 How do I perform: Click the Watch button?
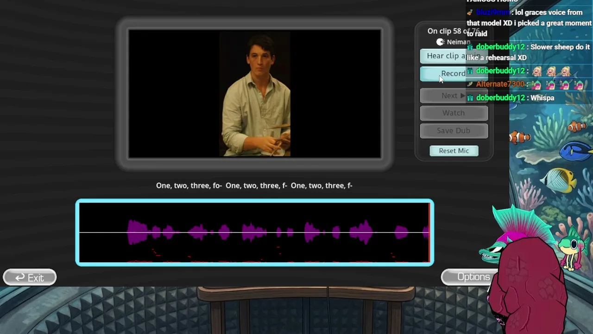(x=454, y=113)
